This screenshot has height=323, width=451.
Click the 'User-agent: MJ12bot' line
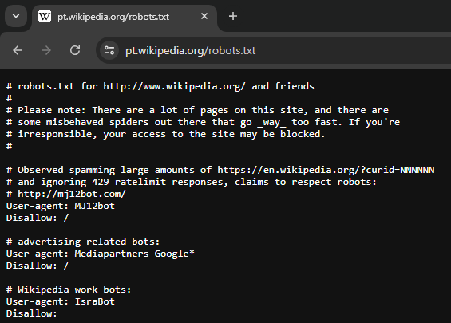61,206
